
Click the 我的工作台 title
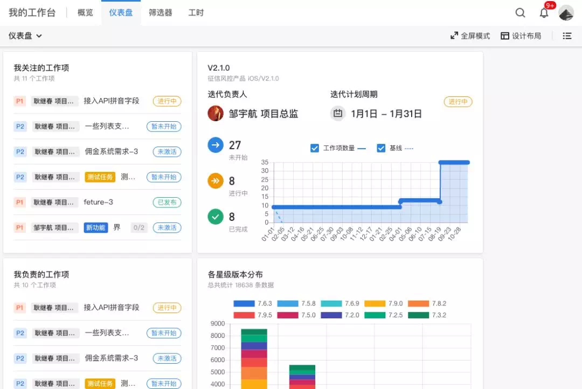click(32, 12)
